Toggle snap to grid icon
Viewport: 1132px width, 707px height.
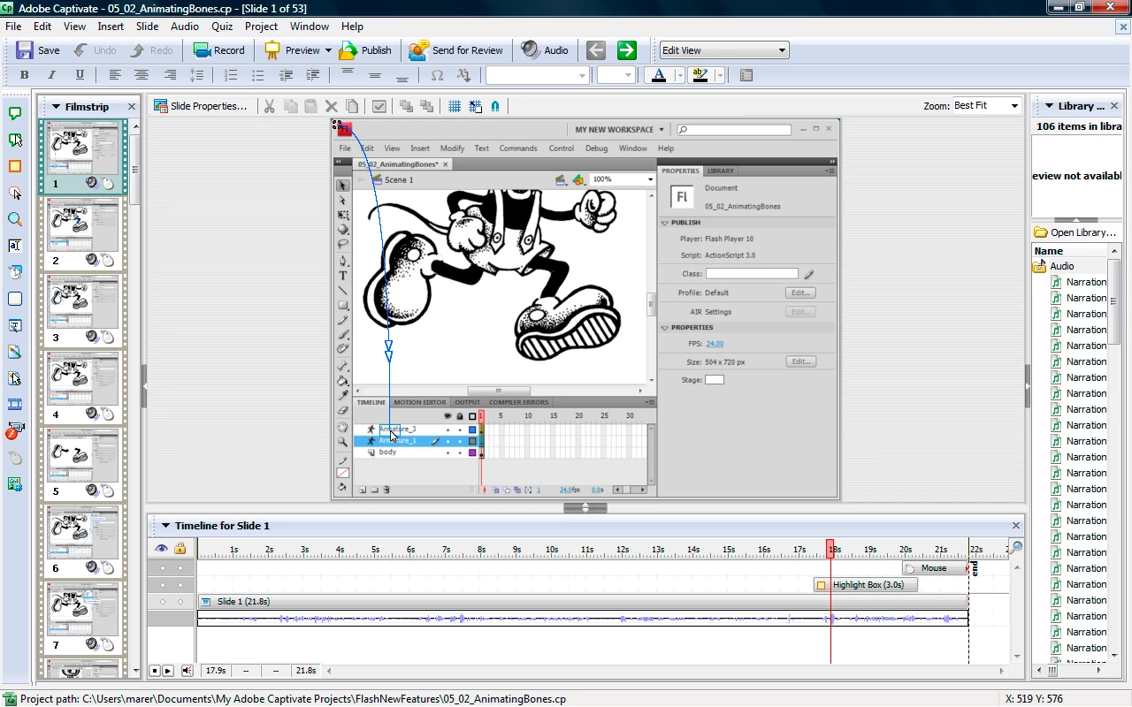tap(476, 106)
